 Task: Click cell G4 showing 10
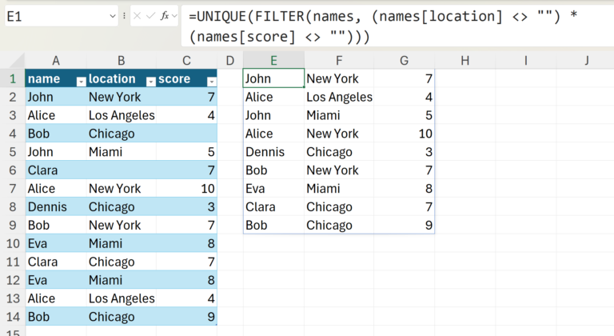(404, 134)
